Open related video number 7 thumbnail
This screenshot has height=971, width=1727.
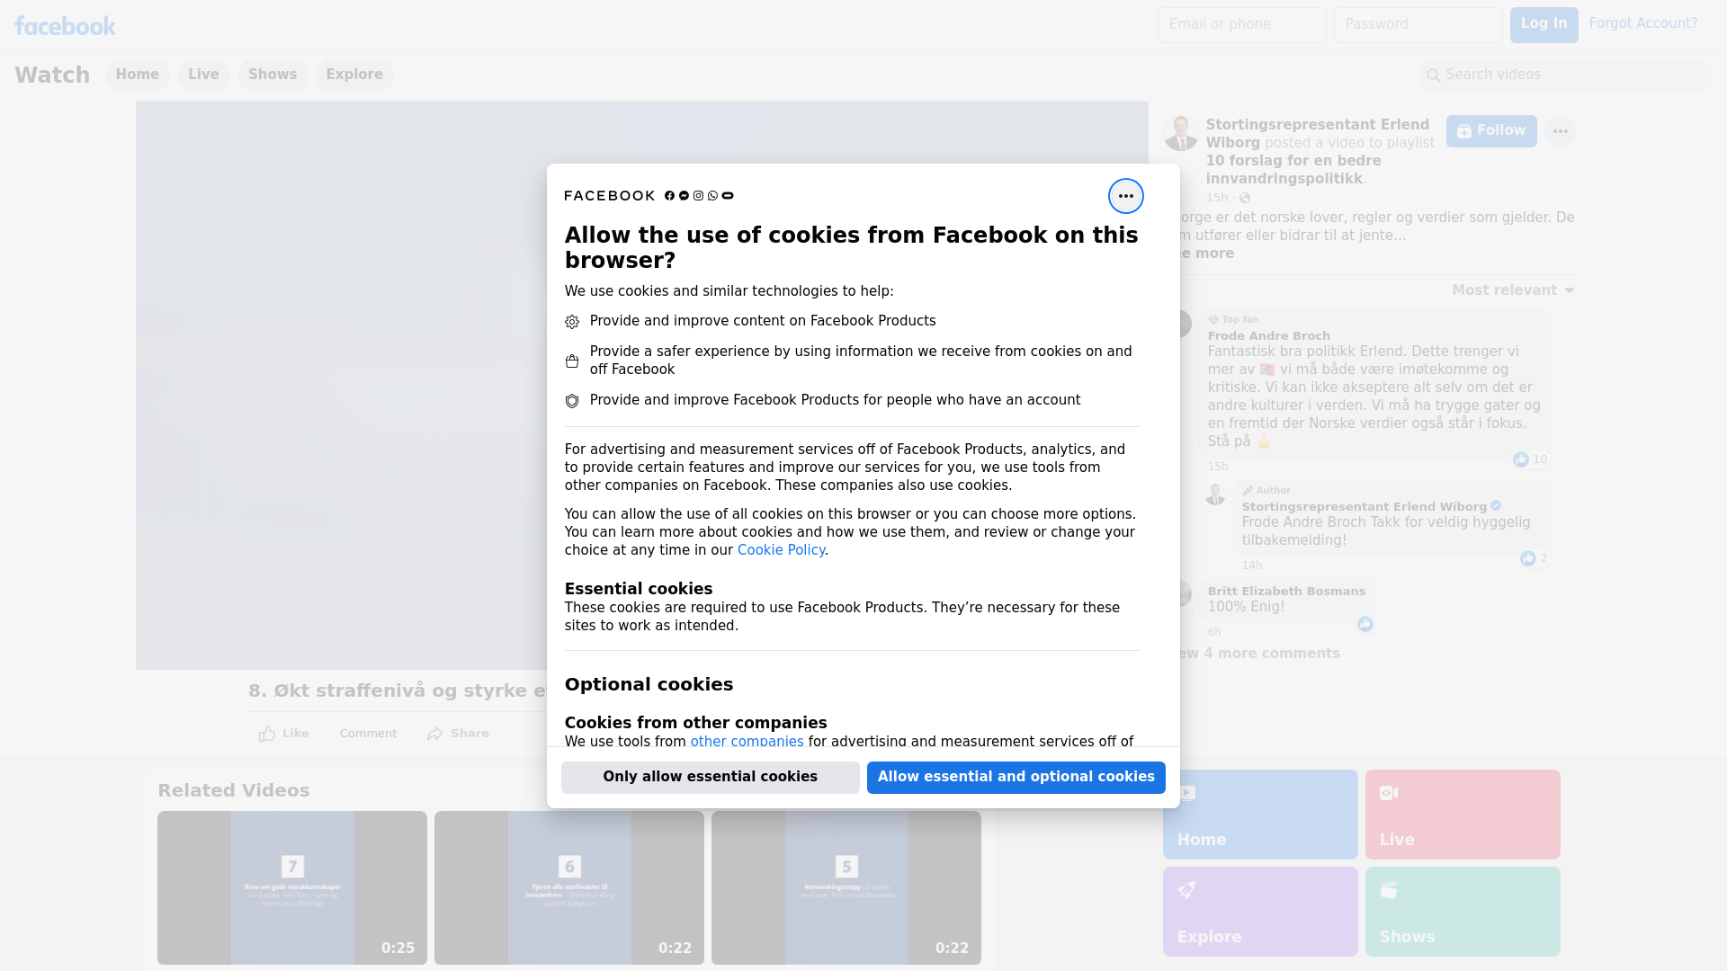click(292, 888)
